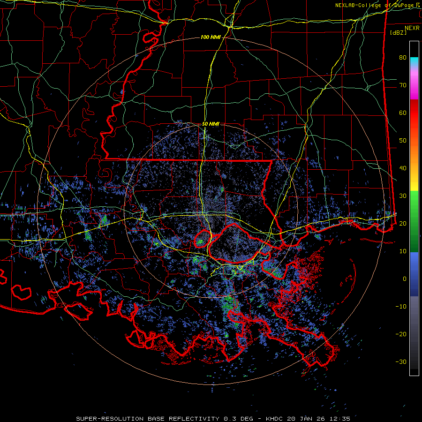
Task: Click the -10 dBZ scale label
Action: click(401, 307)
